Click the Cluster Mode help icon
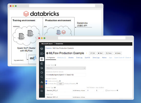This screenshot has width=141, height=103. [x=55, y=65]
